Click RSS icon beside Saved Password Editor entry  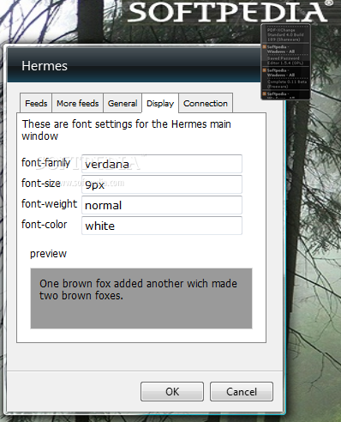point(265,46)
